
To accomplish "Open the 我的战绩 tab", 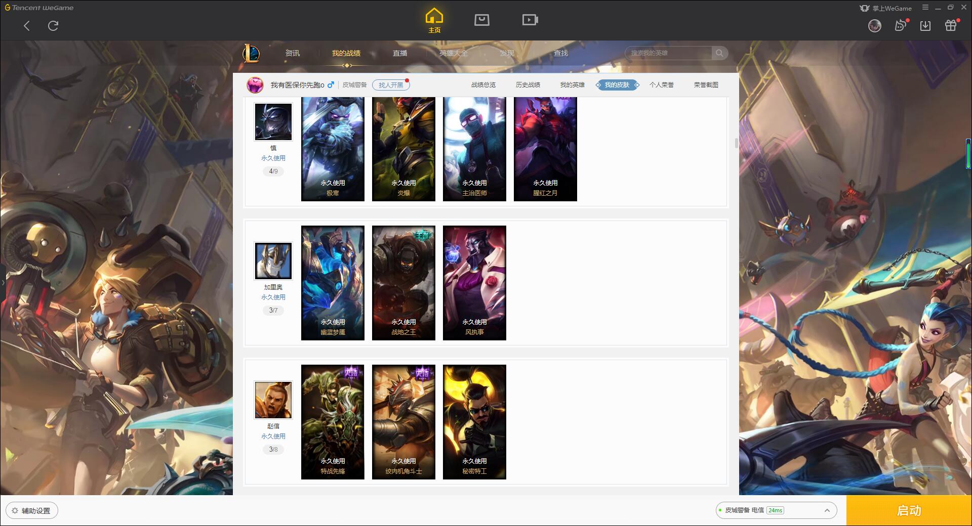I will coord(346,53).
